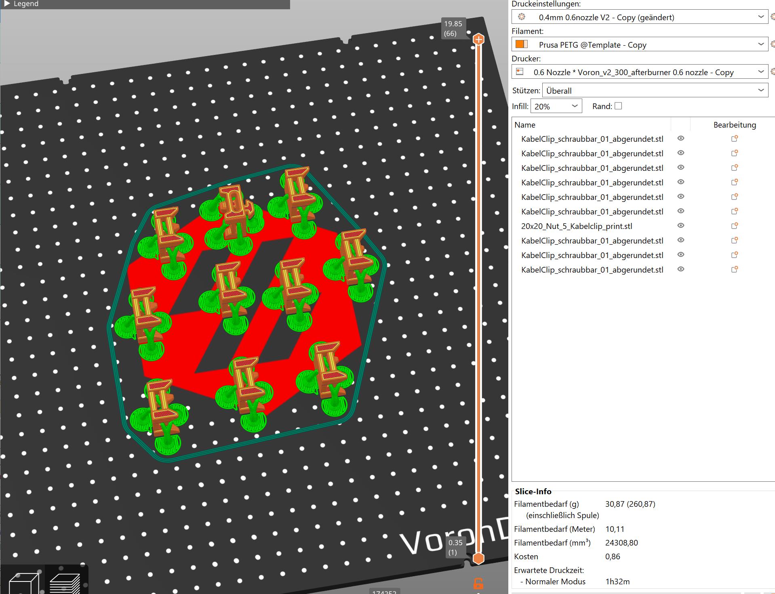Open the Filament preset dropdown
775x594 pixels.
pos(640,44)
